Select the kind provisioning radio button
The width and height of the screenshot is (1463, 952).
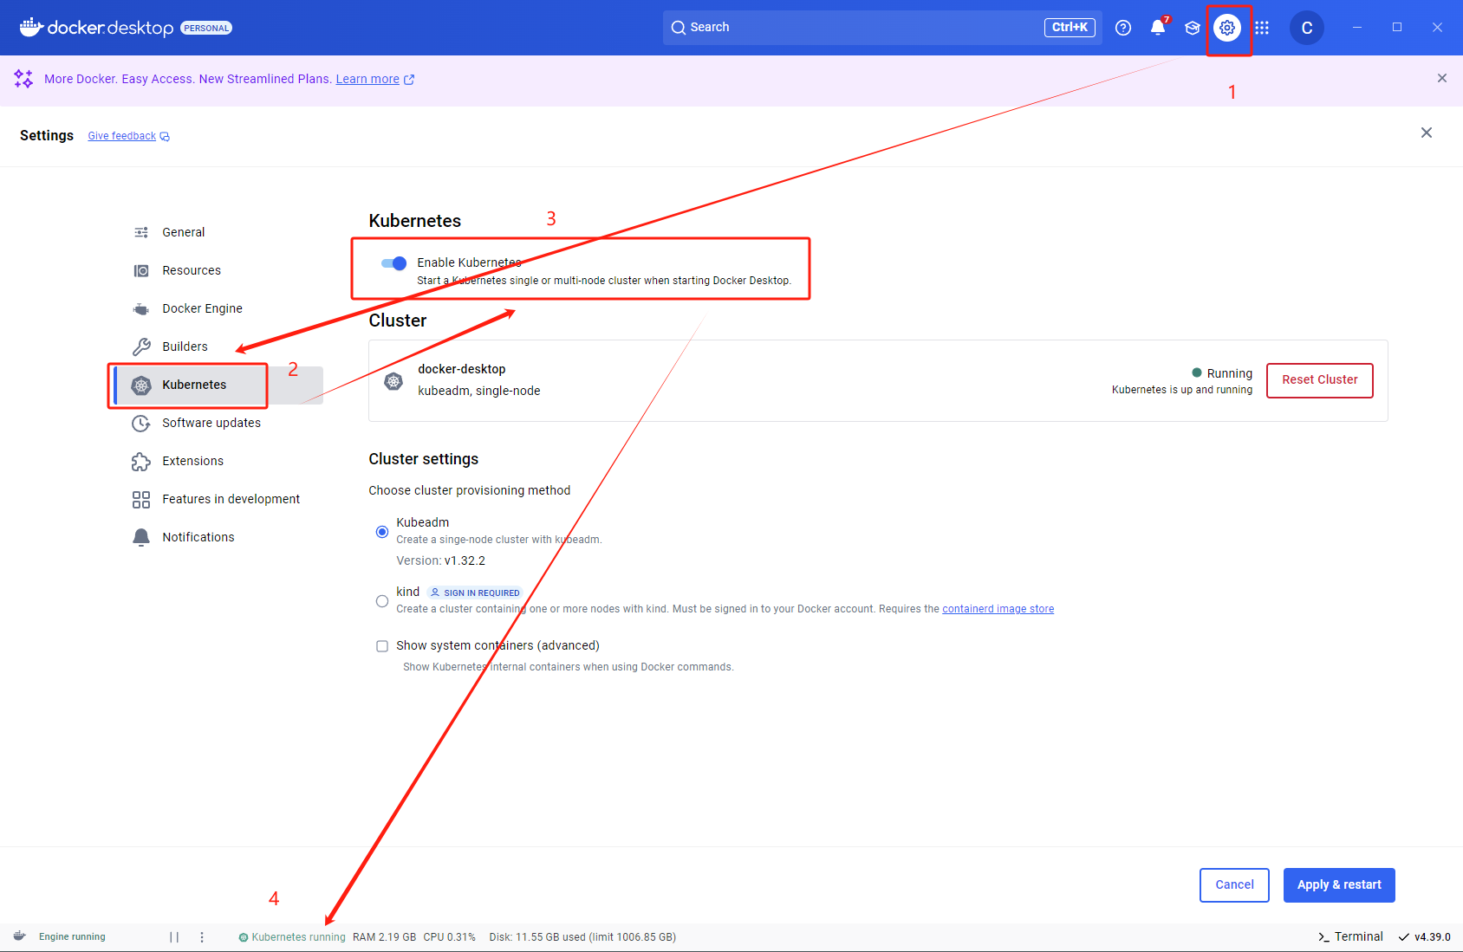click(x=382, y=601)
